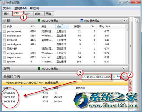Select wmplayer.exe process name
Image resolution: width=142 pixels, height=112 pixels.
[15, 53]
